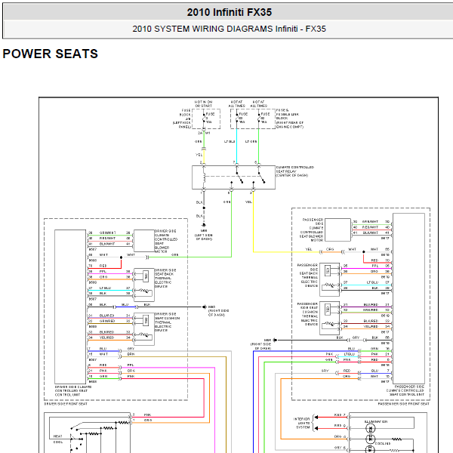Click the 'POWER SEATS' heading

51,54
